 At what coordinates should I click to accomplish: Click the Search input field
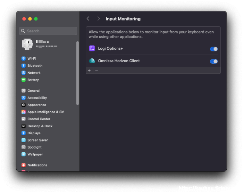pyautogui.click(x=48, y=31)
